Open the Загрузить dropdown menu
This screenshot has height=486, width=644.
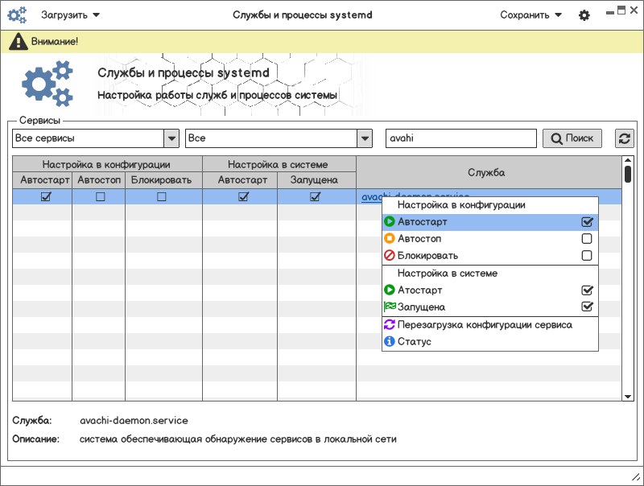click(71, 15)
